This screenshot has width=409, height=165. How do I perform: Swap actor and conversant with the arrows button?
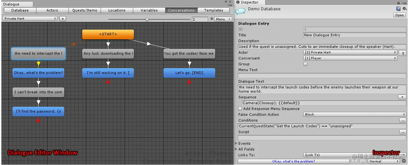pos(403,53)
